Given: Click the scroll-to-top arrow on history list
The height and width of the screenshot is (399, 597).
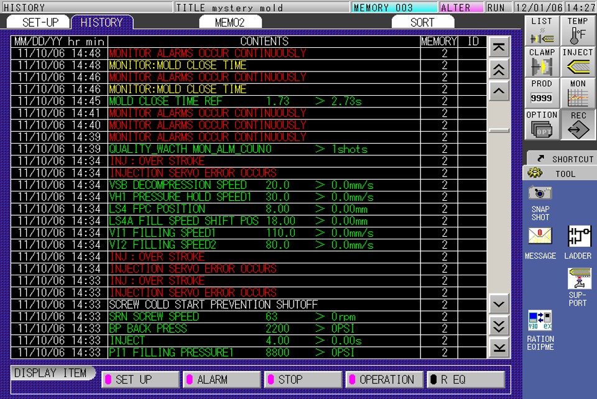Looking at the screenshot, I should click(x=499, y=46).
